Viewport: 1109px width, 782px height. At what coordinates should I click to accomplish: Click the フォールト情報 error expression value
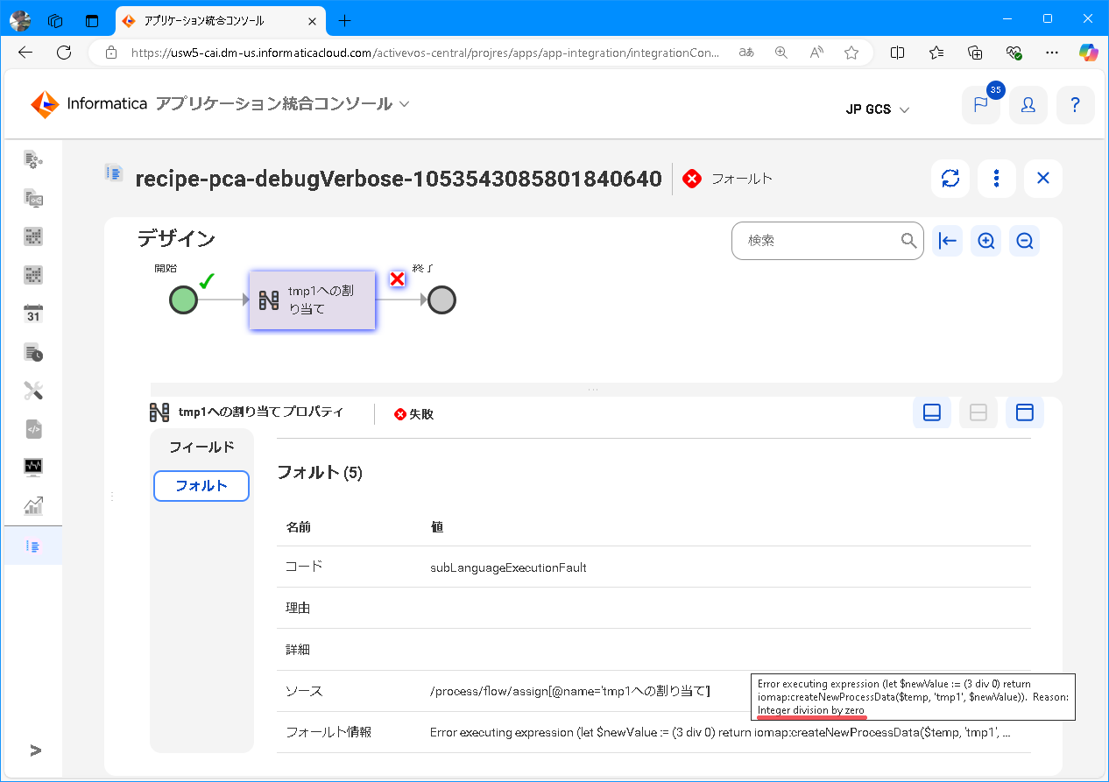click(x=720, y=732)
